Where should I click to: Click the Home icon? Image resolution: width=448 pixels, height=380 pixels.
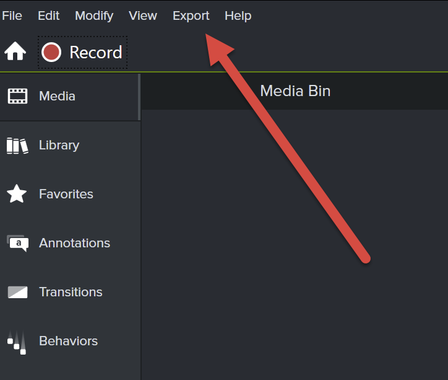click(15, 52)
